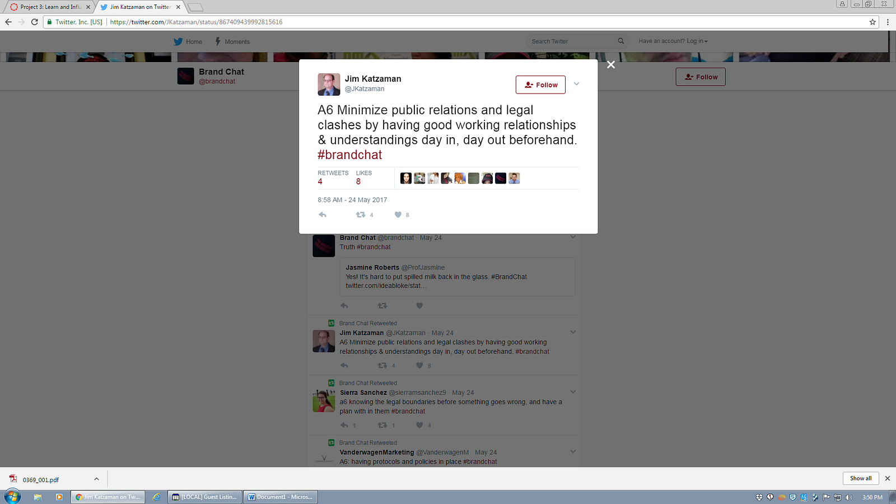Open Windows Explorer from the taskbar
The image size is (896, 504).
[38, 497]
